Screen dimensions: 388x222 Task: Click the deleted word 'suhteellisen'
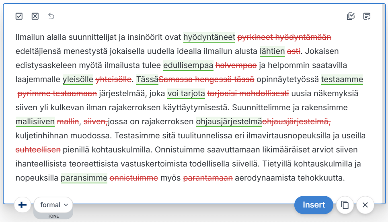(38, 150)
